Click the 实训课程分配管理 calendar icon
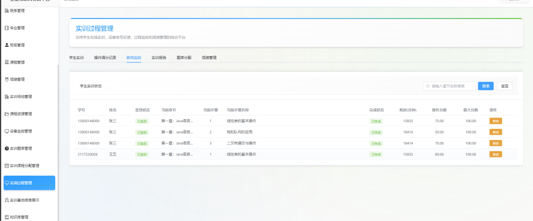Screen dimensions: 533x221 (6, 166)
